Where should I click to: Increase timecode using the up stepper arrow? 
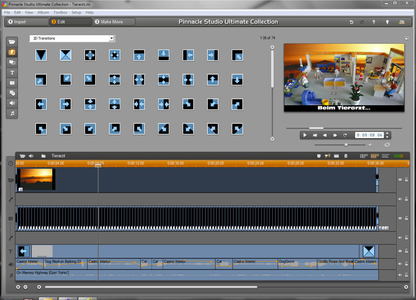click(x=387, y=134)
